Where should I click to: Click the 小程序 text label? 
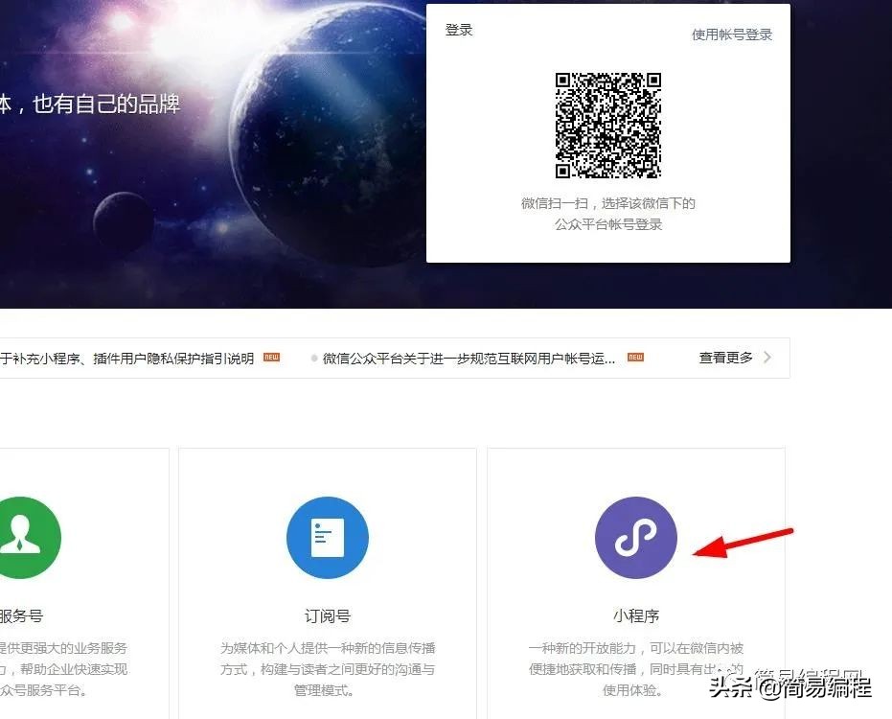point(635,616)
